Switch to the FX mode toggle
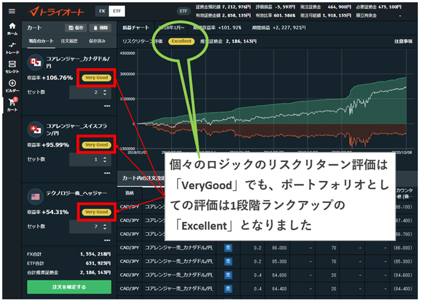This screenshot has width=421, height=302. [102, 11]
